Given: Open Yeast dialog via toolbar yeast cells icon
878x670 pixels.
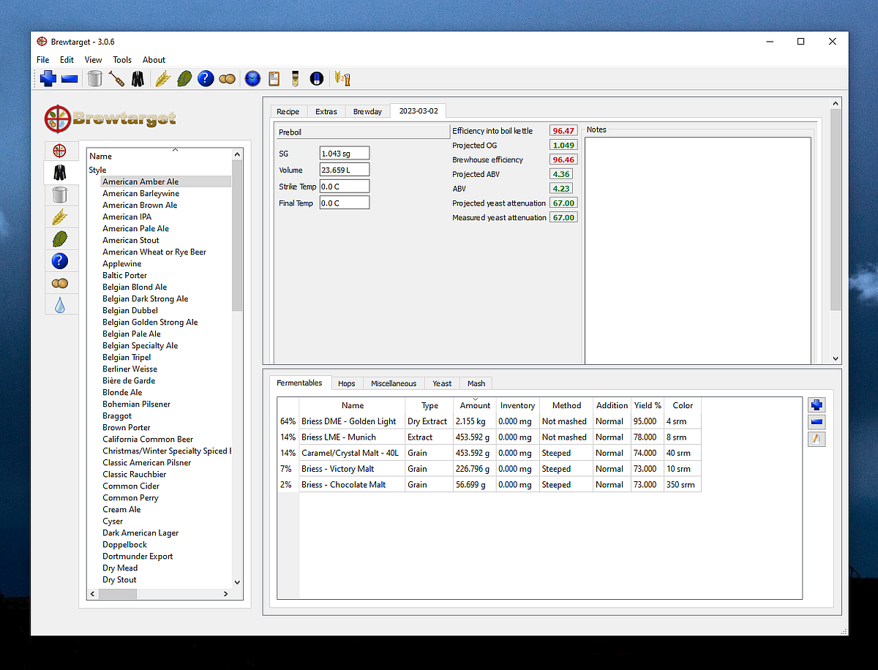Looking at the screenshot, I should [228, 78].
